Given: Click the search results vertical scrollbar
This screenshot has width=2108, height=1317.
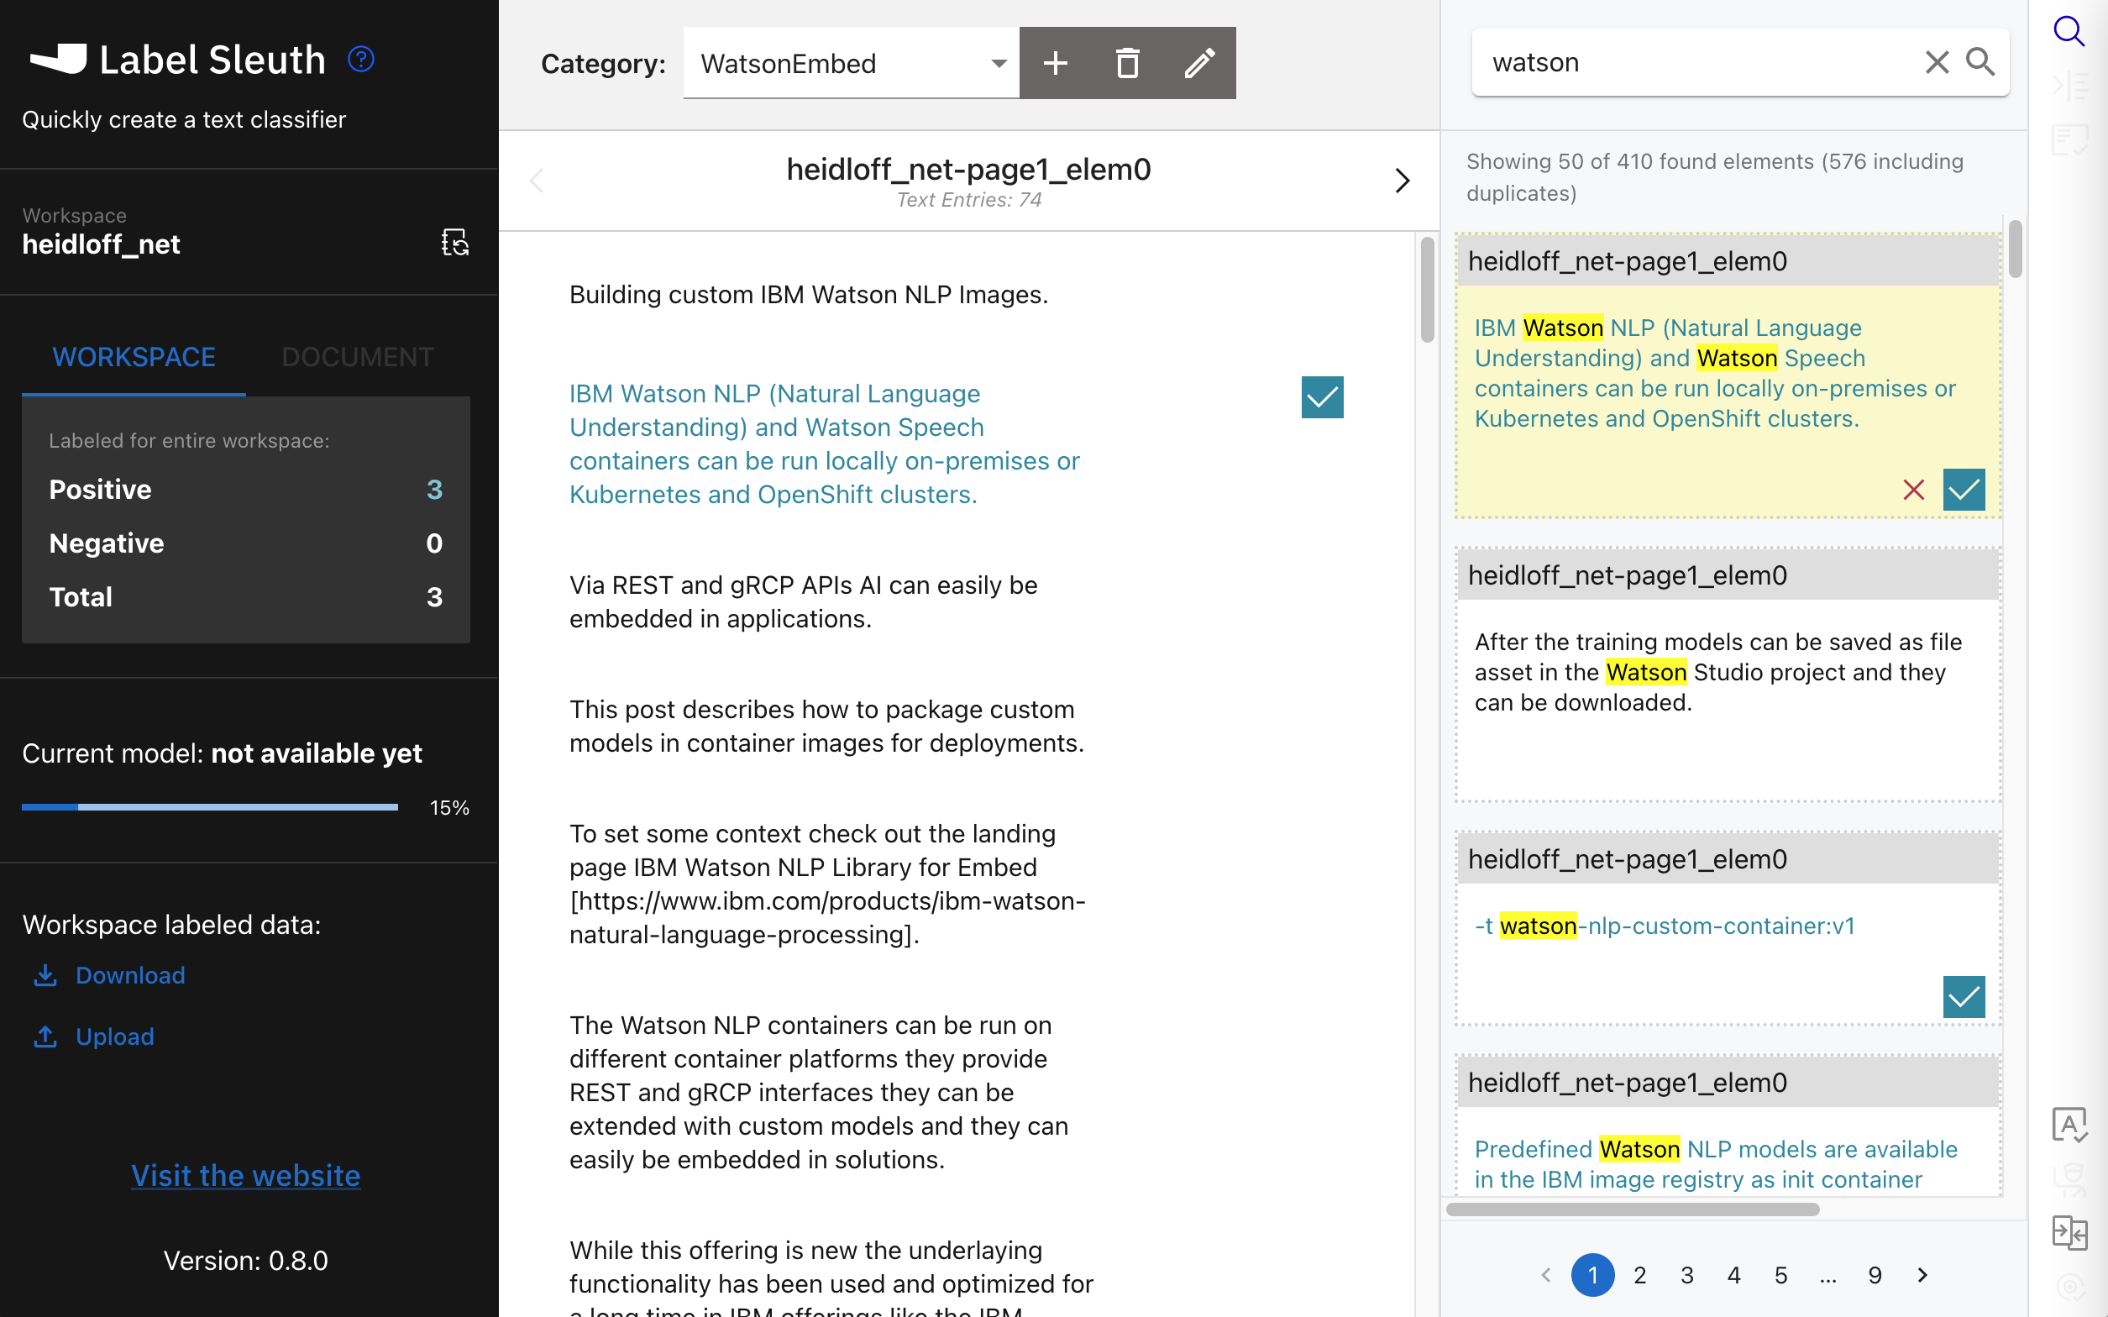Looking at the screenshot, I should pos(2015,249).
